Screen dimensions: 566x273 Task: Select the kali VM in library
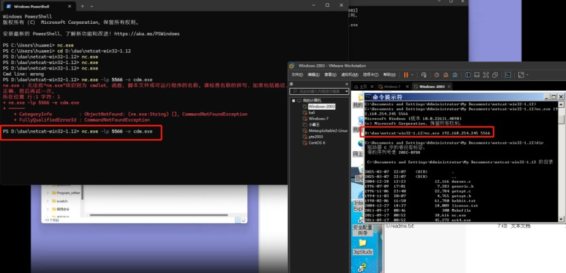[311, 113]
